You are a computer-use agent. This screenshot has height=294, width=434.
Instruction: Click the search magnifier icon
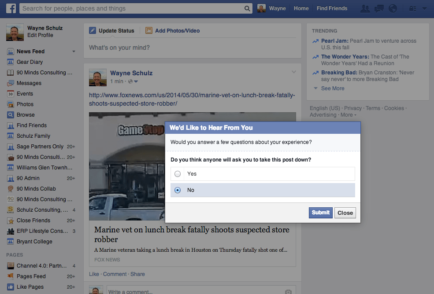pyautogui.click(x=247, y=8)
